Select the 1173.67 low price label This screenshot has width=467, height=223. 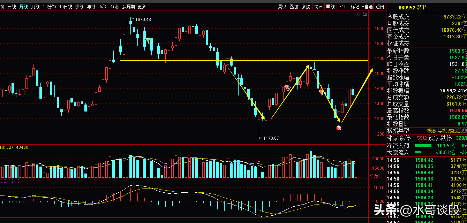(271, 138)
